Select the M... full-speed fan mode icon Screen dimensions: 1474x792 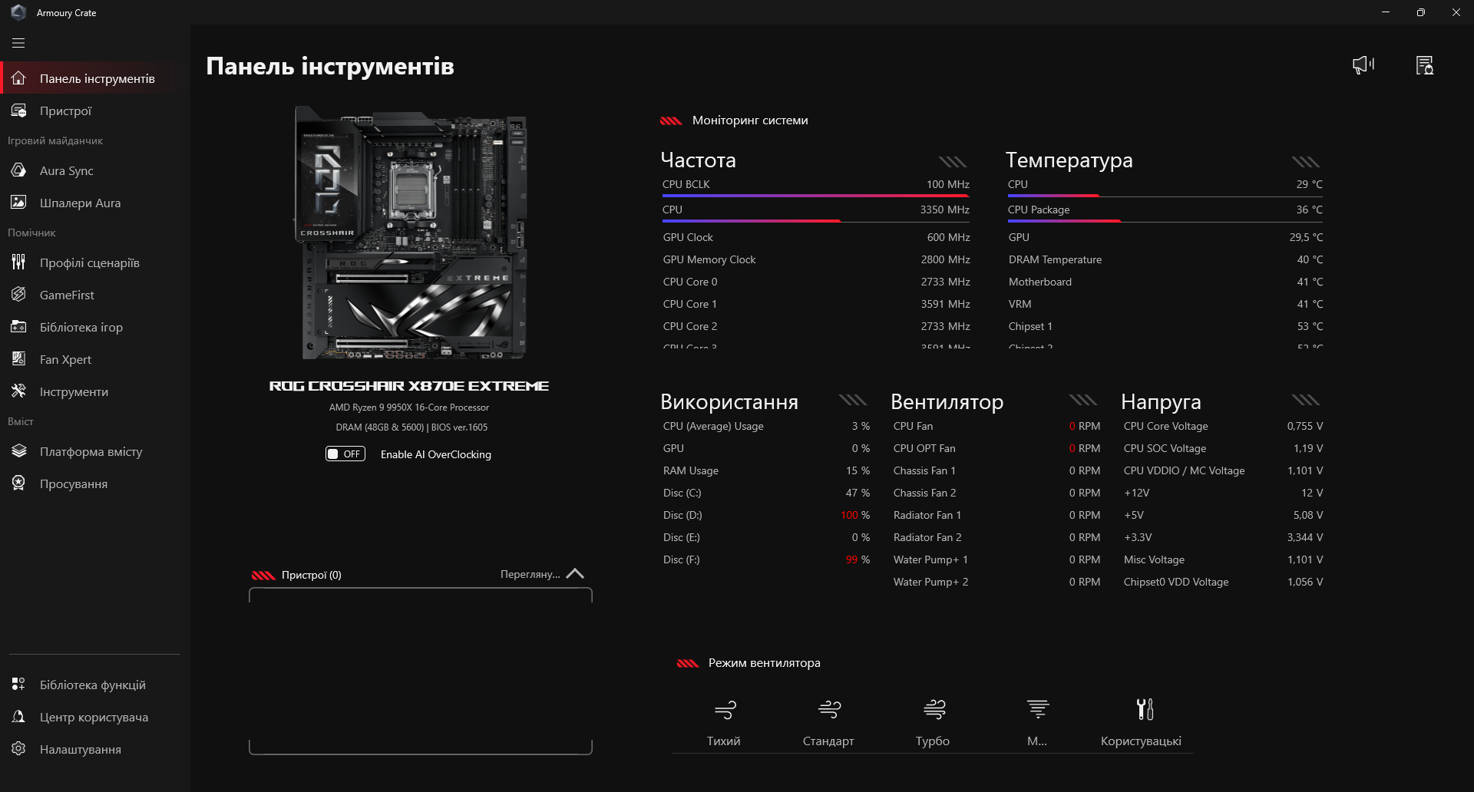coord(1038,709)
